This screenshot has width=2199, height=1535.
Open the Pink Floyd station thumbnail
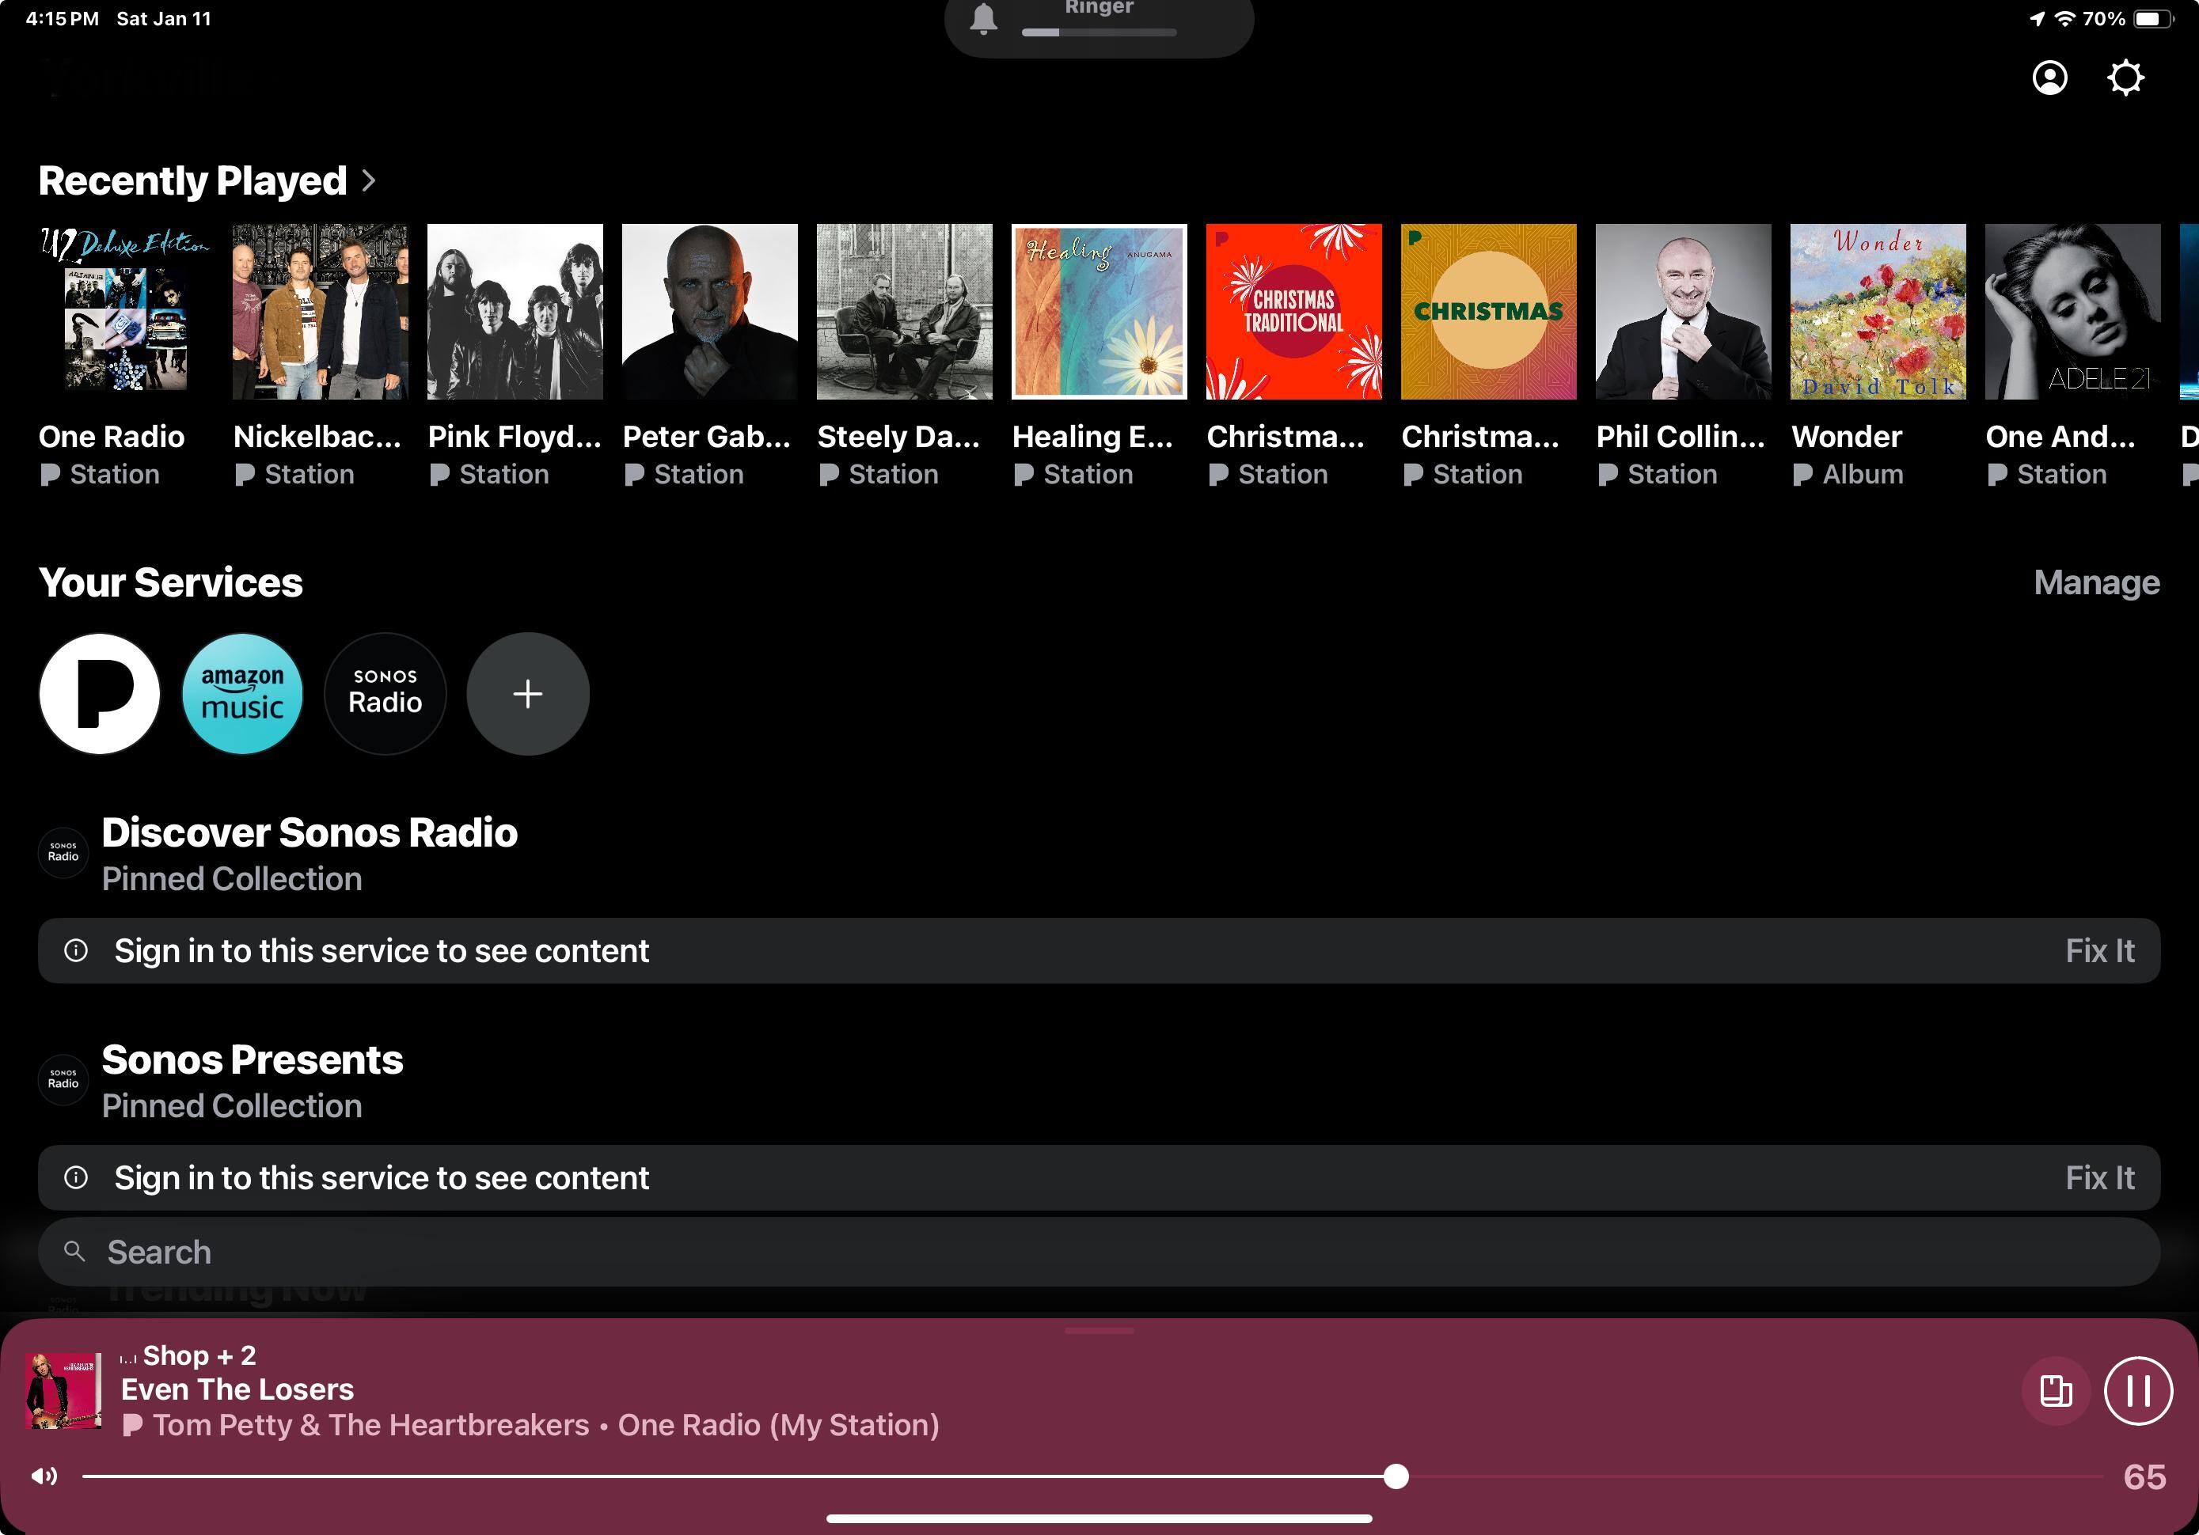[515, 311]
